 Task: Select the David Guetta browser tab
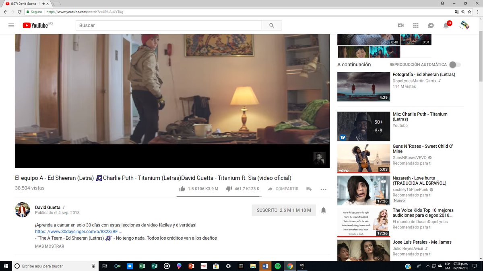(27, 4)
